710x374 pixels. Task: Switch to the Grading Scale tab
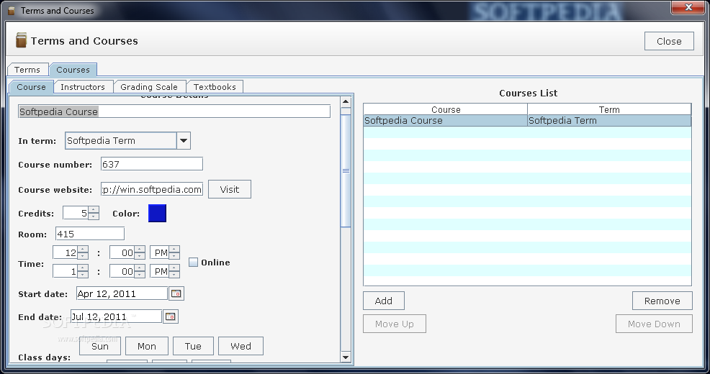tap(149, 87)
